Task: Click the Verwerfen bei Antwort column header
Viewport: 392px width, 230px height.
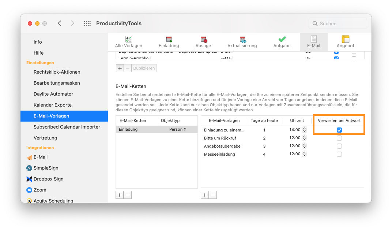Action: (339, 120)
